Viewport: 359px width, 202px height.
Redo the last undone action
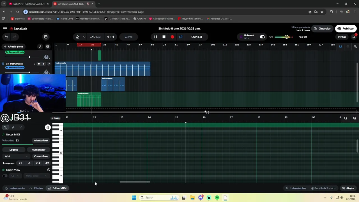[x=15, y=37]
